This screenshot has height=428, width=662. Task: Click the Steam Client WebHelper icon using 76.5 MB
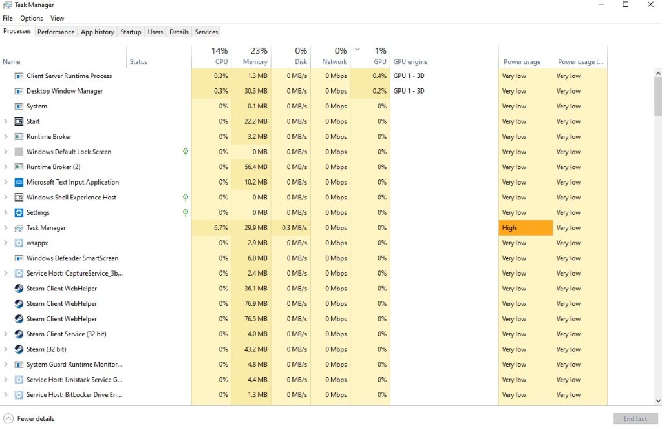(19, 319)
